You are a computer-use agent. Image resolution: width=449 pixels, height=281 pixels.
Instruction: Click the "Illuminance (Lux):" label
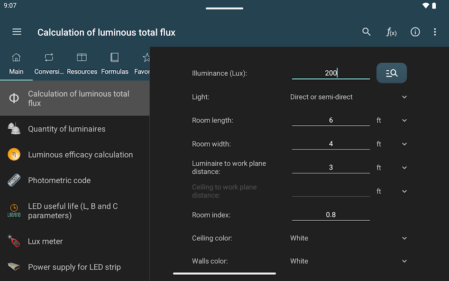point(220,74)
